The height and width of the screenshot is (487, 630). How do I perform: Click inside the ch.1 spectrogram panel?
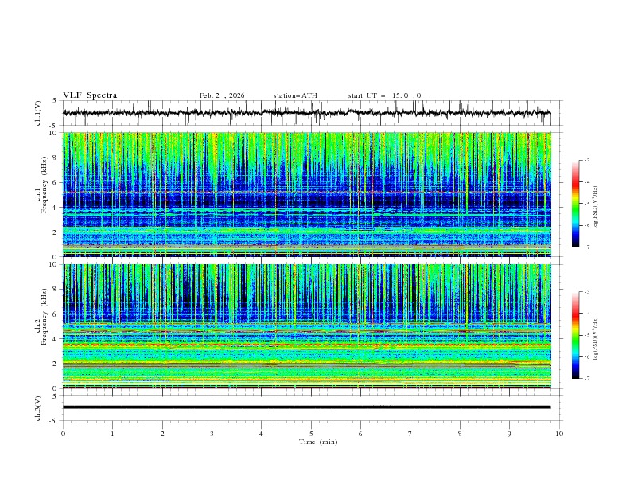pos(310,193)
